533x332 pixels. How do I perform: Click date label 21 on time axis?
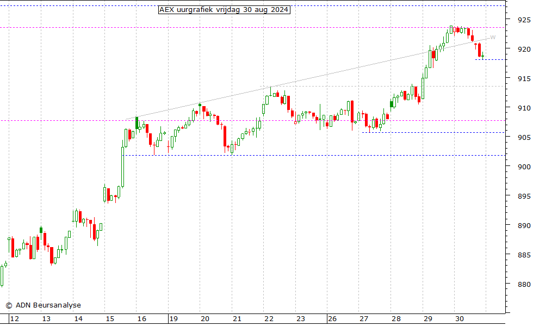(x=237, y=319)
